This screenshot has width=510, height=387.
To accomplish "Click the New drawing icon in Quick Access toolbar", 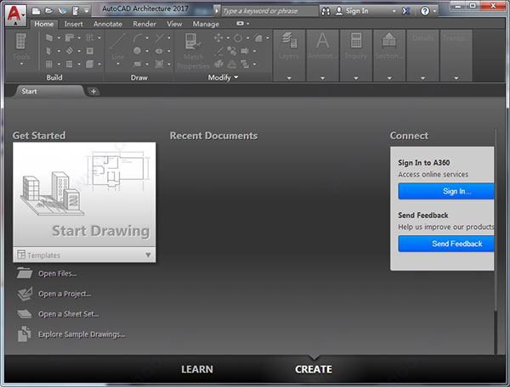I will click(36, 11).
